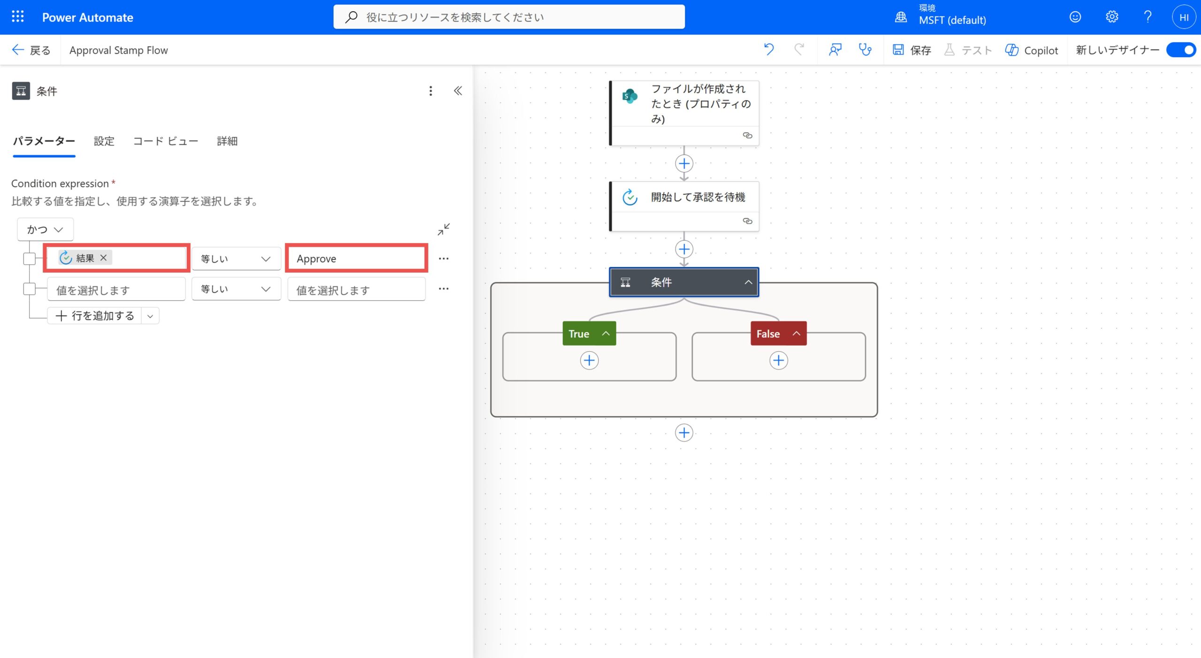1201x658 pixels.
Task: Open the settings gear icon
Action: point(1111,17)
